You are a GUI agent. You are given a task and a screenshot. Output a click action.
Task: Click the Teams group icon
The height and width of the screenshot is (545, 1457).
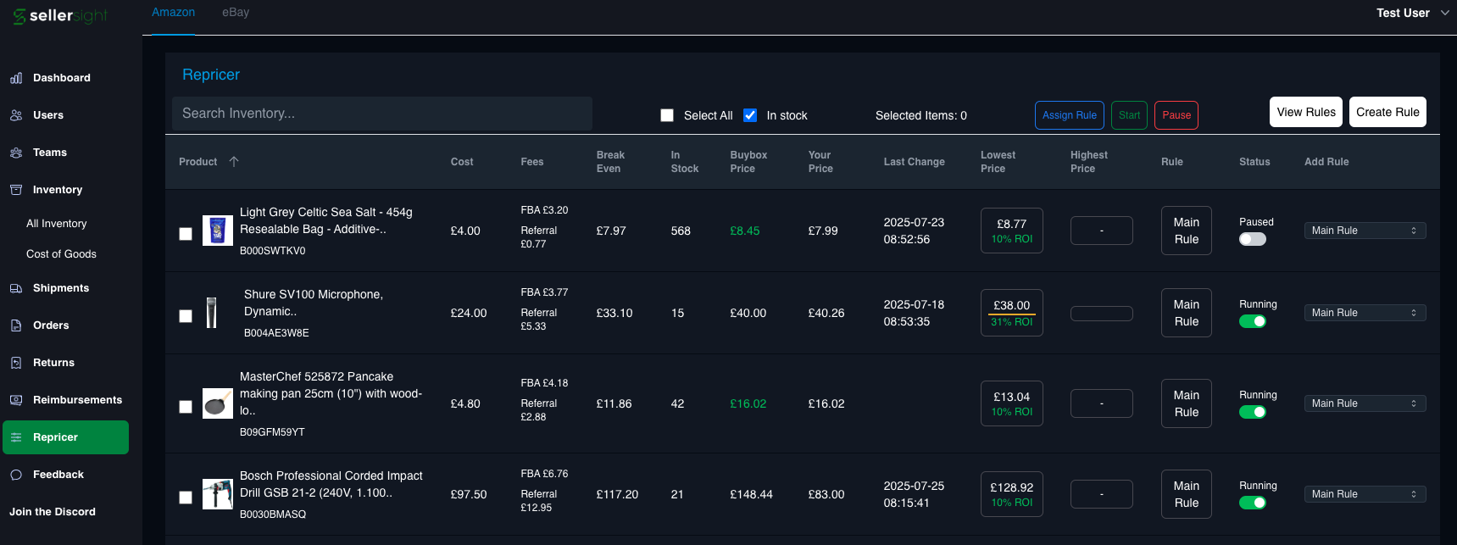[x=16, y=153]
